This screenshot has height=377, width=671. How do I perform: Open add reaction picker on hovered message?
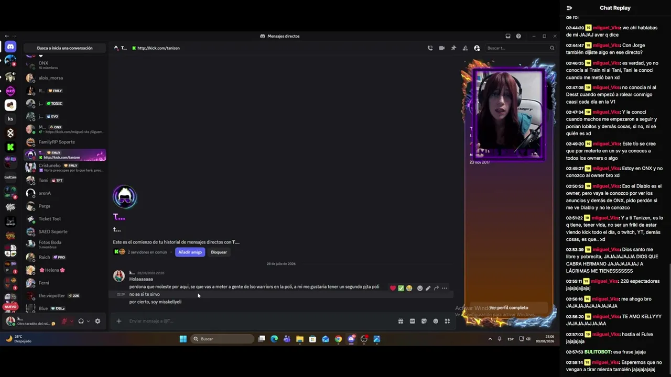click(x=420, y=288)
